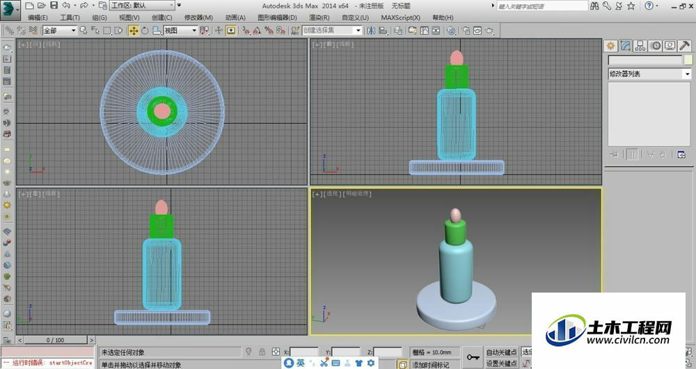The height and width of the screenshot is (369, 696).
Task: Open the 修改器(M) menu
Action: pyautogui.click(x=198, y=17)
